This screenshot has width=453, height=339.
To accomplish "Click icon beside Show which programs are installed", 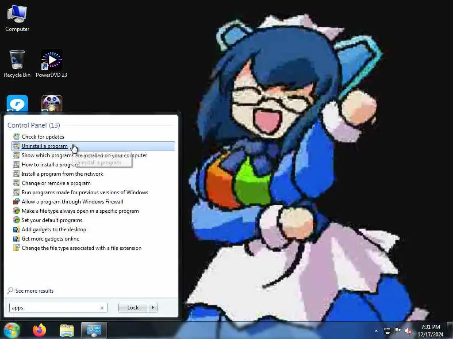I will pyautogui.click(x=16, y=155).
